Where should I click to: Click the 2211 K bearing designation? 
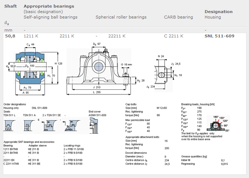coord(67,36)
